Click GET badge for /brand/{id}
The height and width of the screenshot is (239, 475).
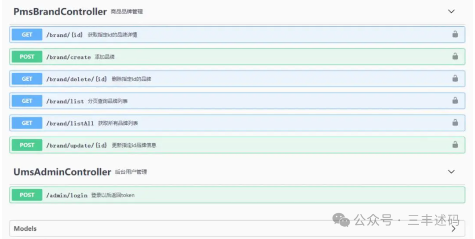pos(27,35)
